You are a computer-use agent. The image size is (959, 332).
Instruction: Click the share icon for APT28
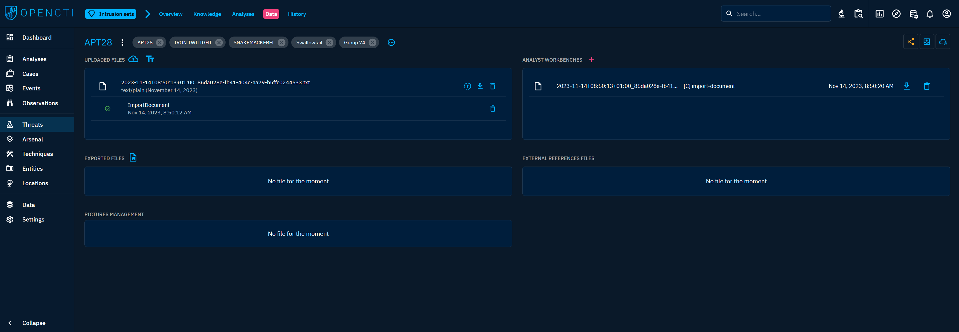click(x=910, y=42)
